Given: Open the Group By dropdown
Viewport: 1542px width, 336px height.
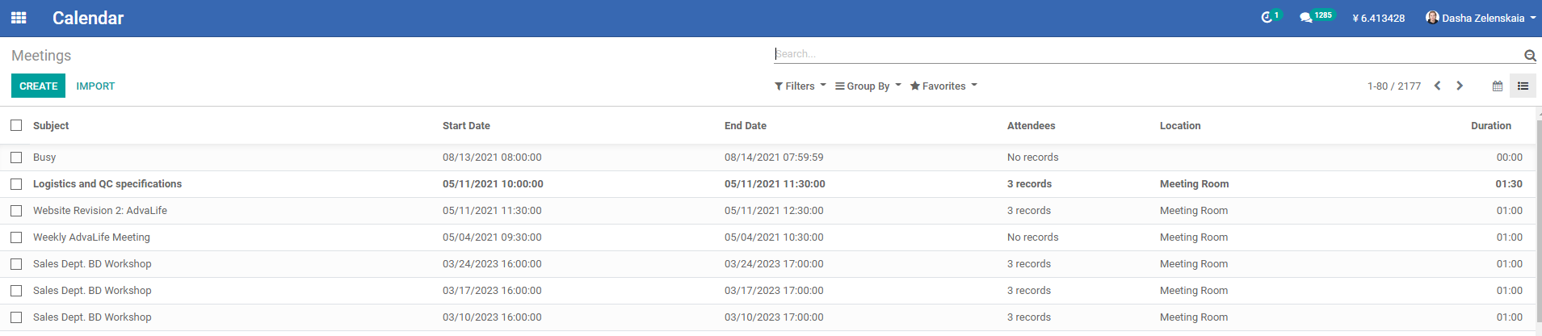Looking at the screenshot, I should tap(868, 86).
